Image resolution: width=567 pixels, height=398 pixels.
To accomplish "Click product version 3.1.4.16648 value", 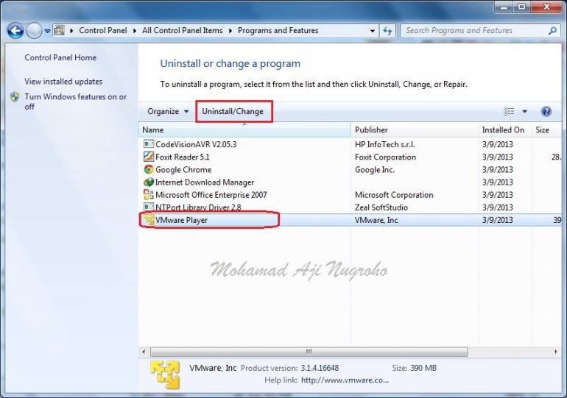I will click(320, 368).
